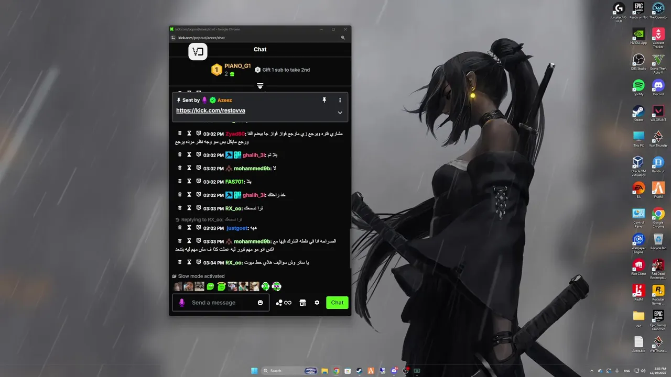Show hidden system tray icons
The image size is (671, 377).
(592, 371)
